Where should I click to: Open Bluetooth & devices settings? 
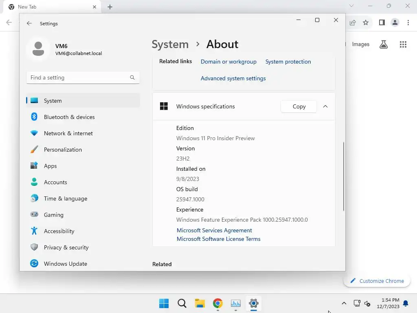[83, 117]
